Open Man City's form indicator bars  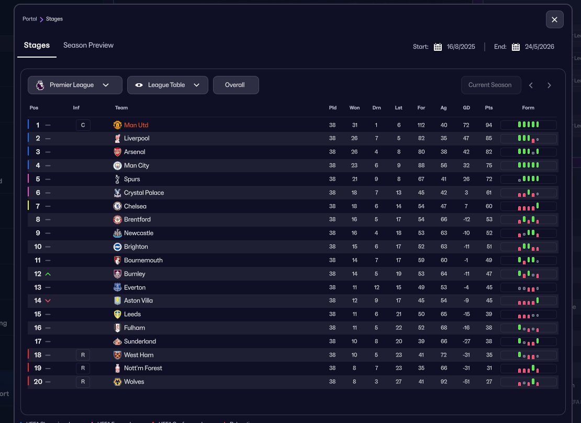(528, 165)
